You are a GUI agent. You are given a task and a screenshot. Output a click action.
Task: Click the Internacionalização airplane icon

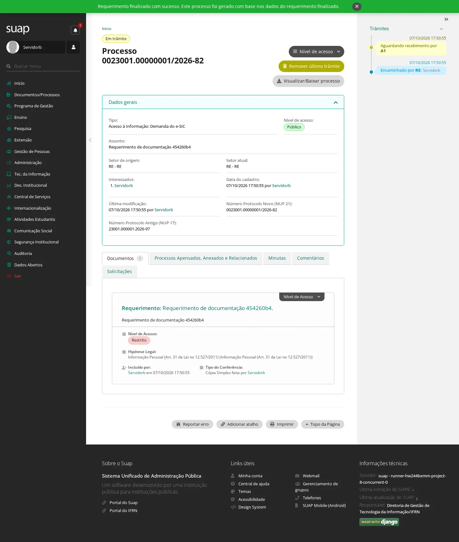point(9,208)
